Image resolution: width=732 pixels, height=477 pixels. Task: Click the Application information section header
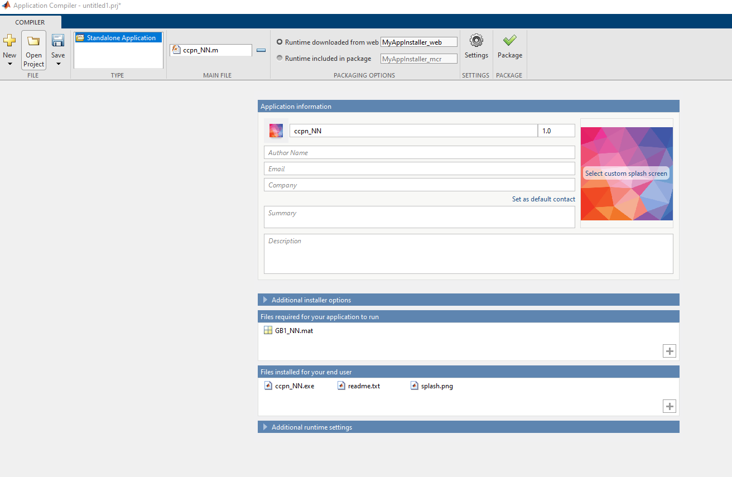click(x=469, y=106)
